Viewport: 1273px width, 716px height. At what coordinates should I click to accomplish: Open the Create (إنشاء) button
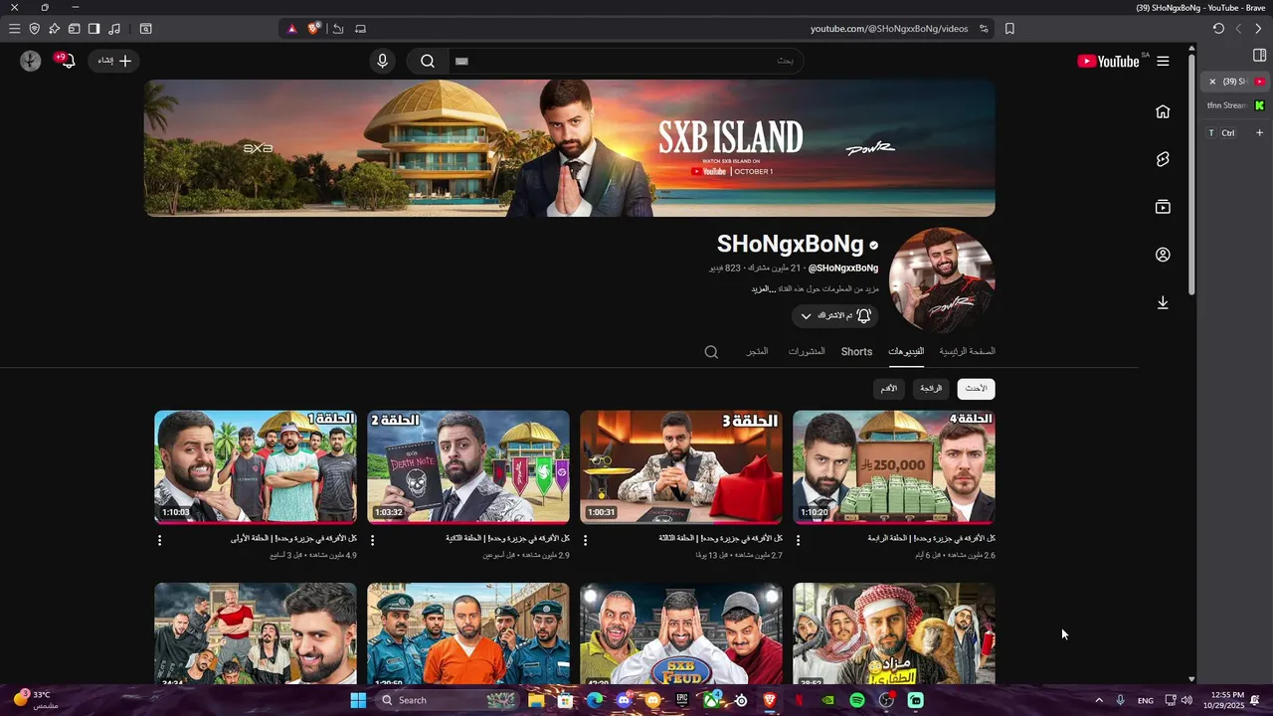coord(114,61)
